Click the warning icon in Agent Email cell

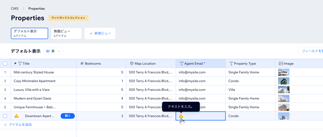[181, 116]
